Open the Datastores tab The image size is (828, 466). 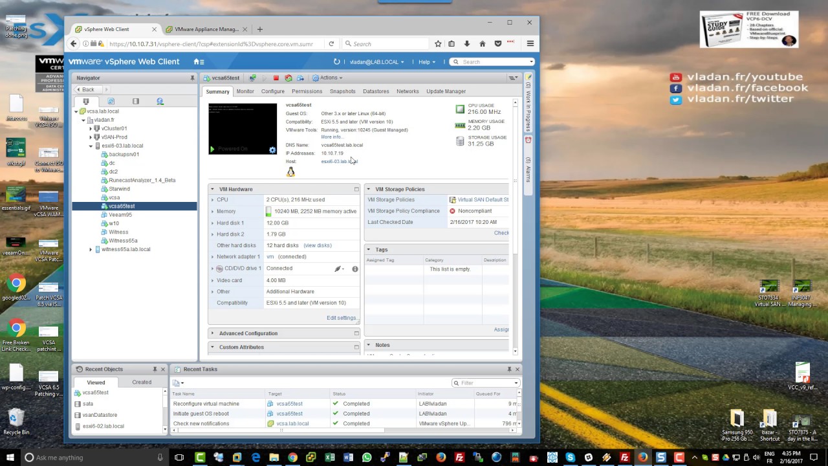click(x=376, y=91)
